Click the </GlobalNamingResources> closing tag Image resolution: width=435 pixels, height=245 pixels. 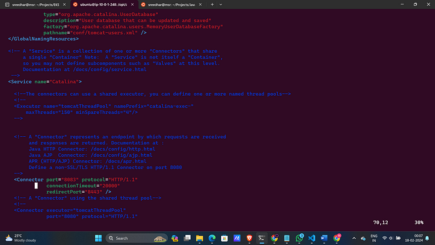click(43, 39)
